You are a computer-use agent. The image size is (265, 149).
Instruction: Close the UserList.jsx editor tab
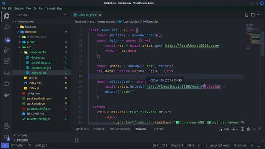coord(100,15)
